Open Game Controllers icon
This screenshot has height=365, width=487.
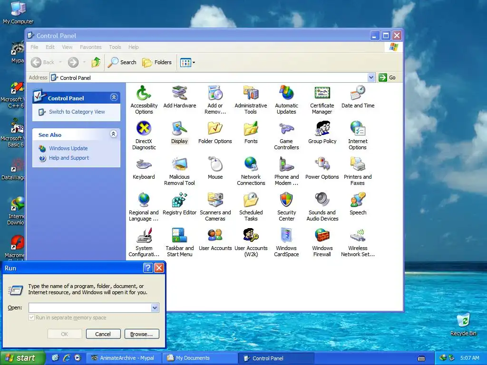tap(286, 128)
